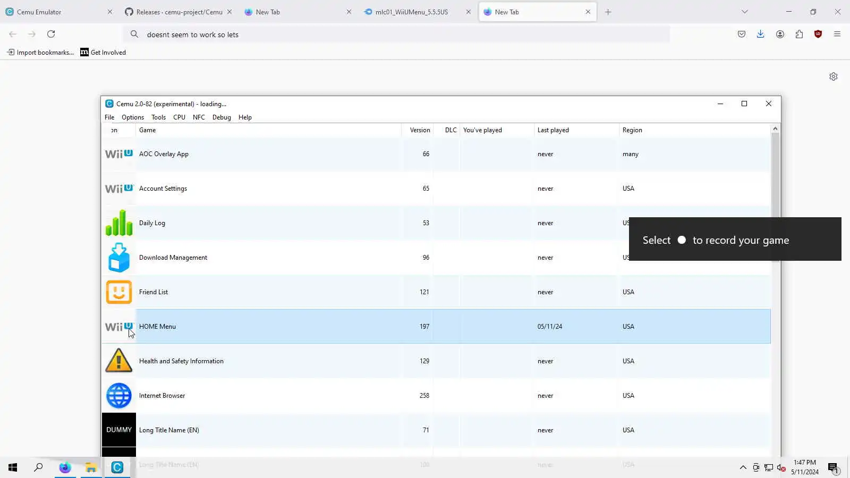Image resolution: width=850 pixels, height=478 pixels.
Task: Open Firefox account menu
Action: click(780, 34)
